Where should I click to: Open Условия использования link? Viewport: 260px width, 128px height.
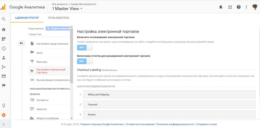pyautogui.click(x=140, y=124)
